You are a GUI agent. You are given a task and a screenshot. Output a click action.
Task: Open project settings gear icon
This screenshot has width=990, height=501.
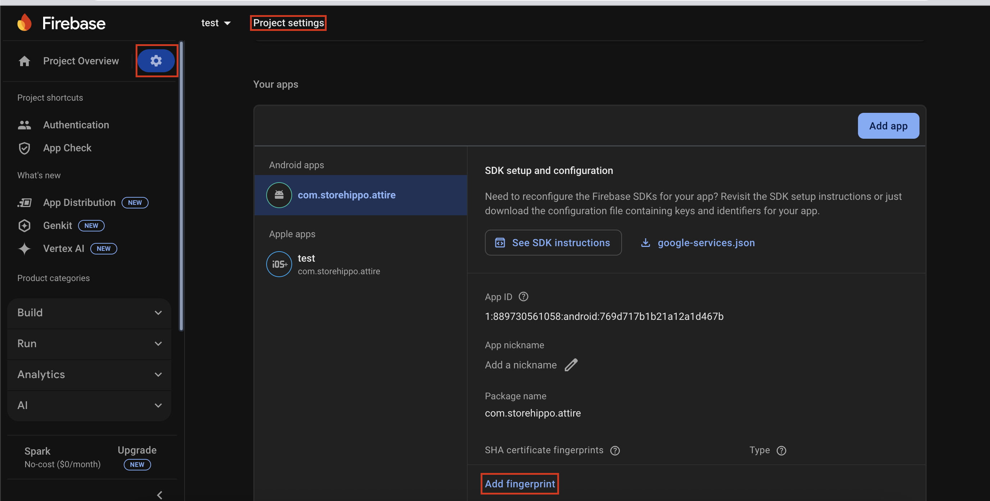(156, 61)
